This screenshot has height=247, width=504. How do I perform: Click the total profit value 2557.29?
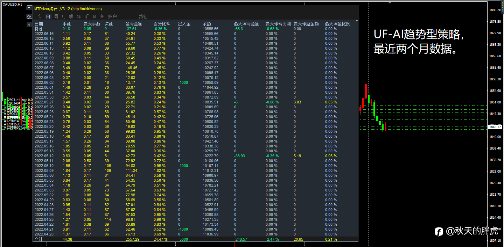[x=132, y=239]
